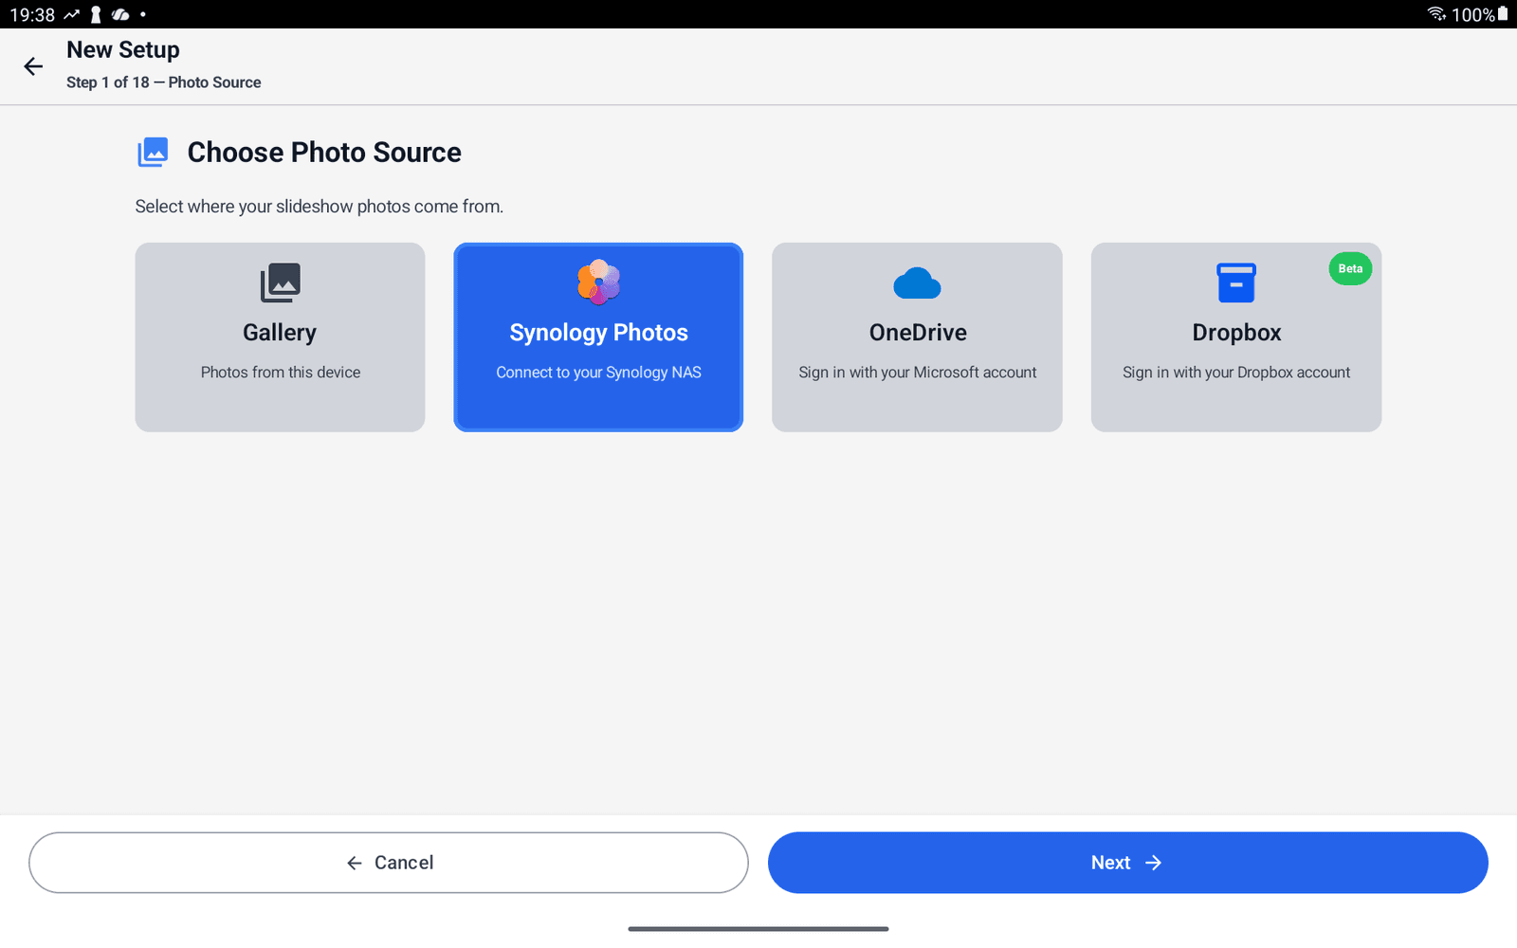Tap the battery status icon
Screen dimensions: 1517x948
coord(1503,14)
